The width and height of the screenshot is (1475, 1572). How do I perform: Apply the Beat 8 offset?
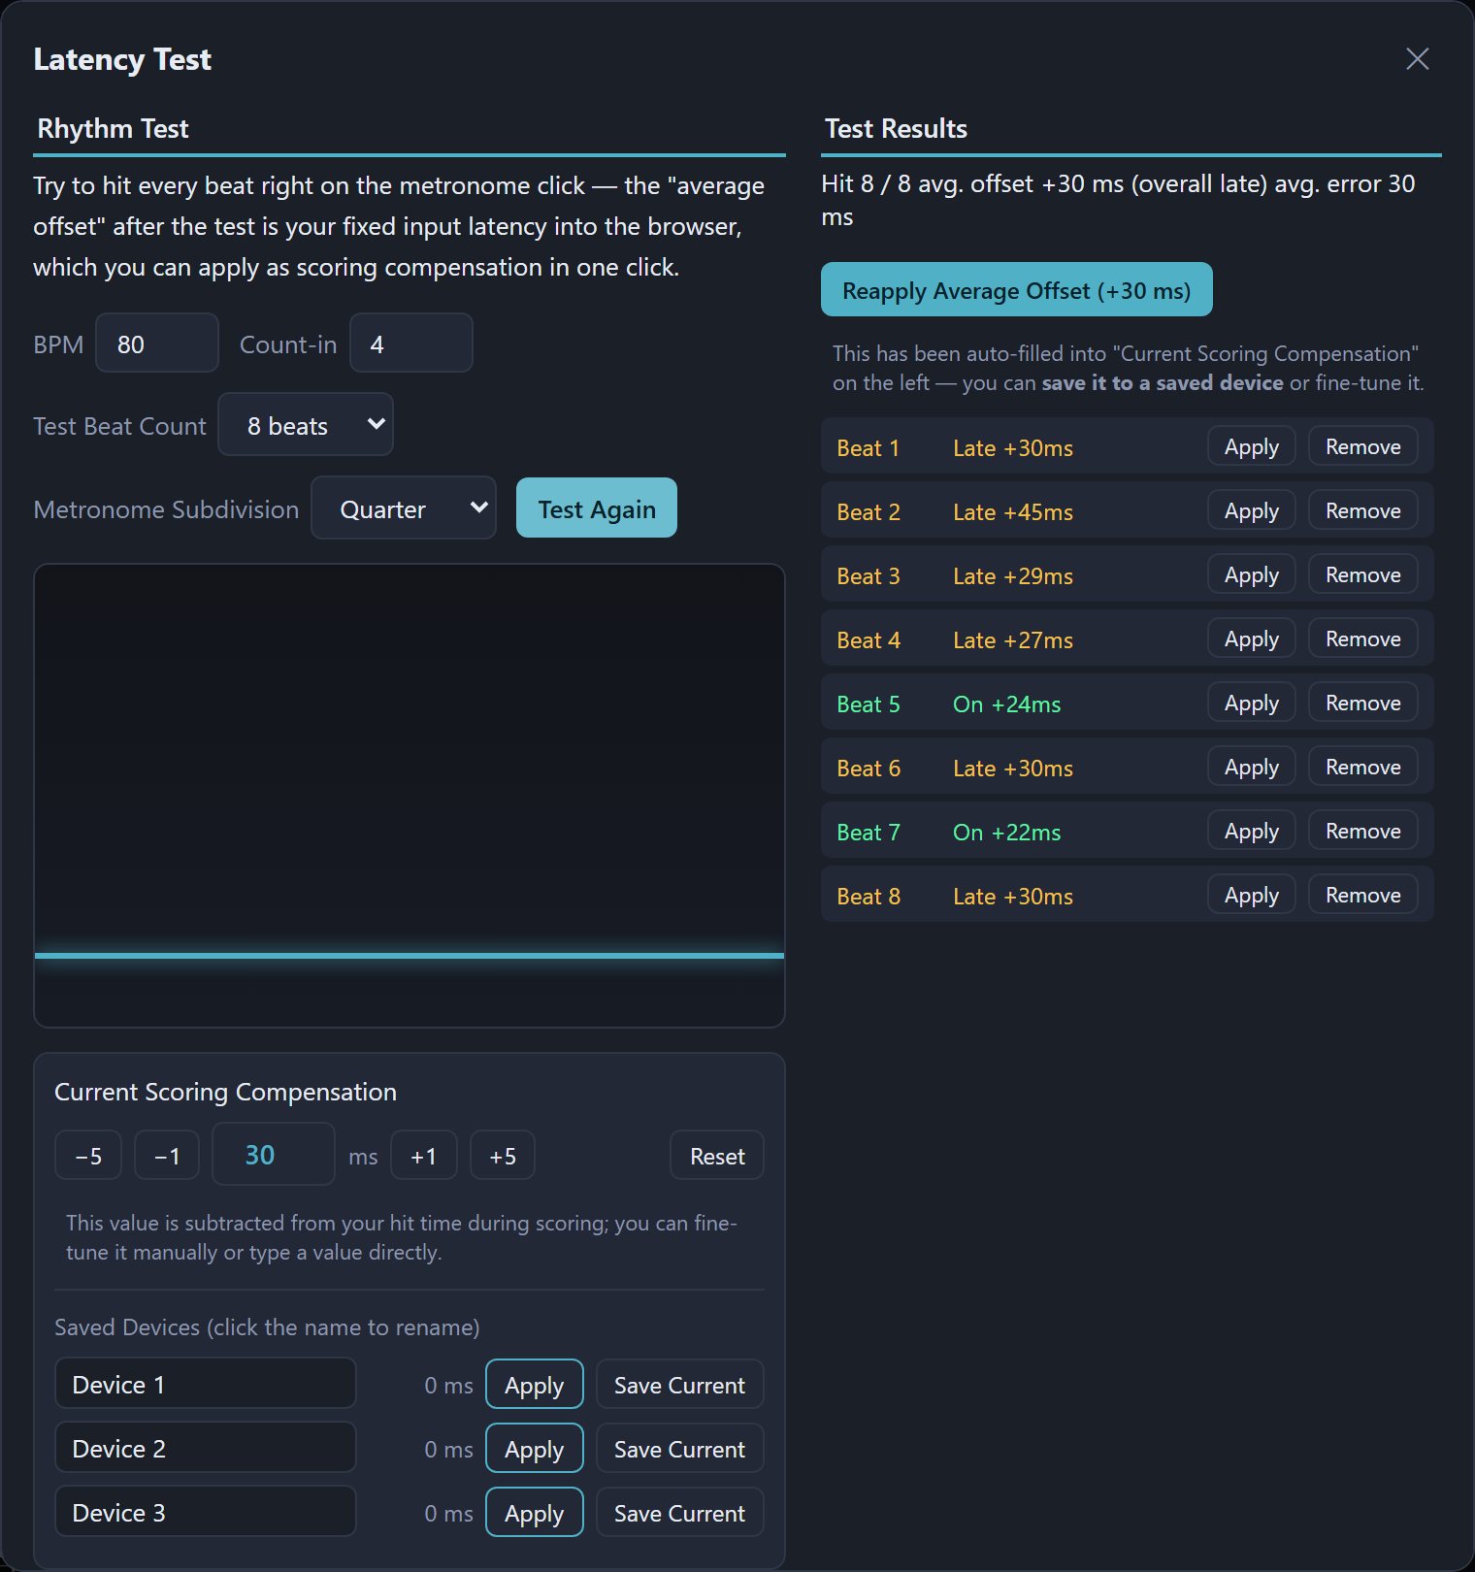(x=1251, y=895)
